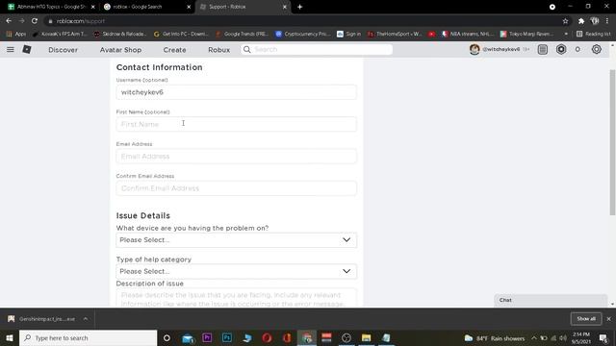Open options for GenshinImpact download item
The width and height of the screenshot is (616, 346).
point(86,318)
